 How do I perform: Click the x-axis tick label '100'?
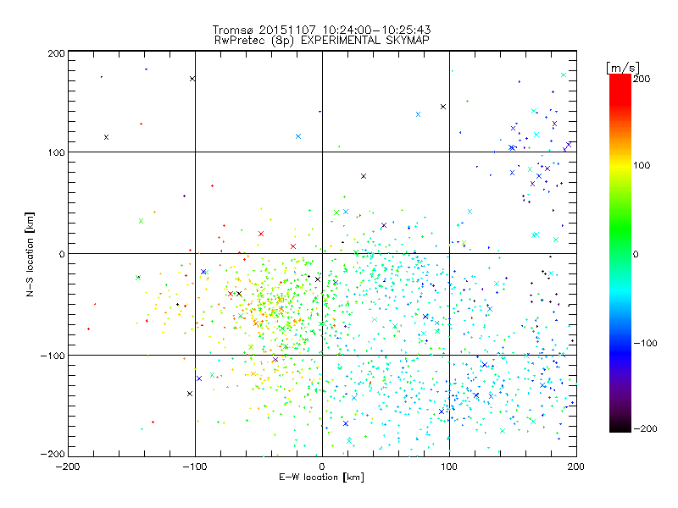pyautogui.click(x=449, y=467)
